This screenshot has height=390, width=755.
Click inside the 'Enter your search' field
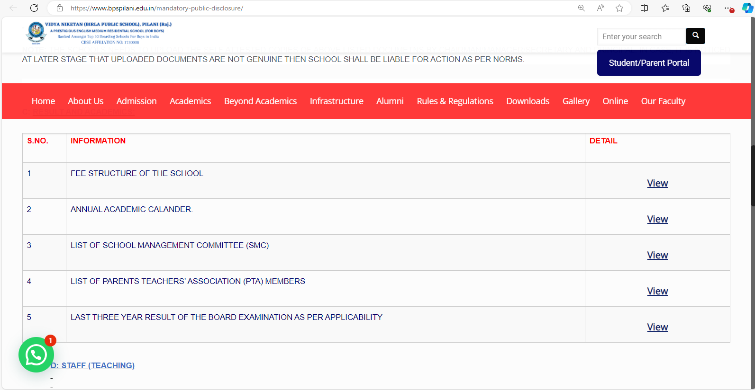click(641, 36)
